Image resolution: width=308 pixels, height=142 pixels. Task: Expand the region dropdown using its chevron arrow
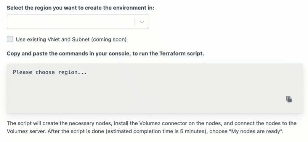point(142,22)
